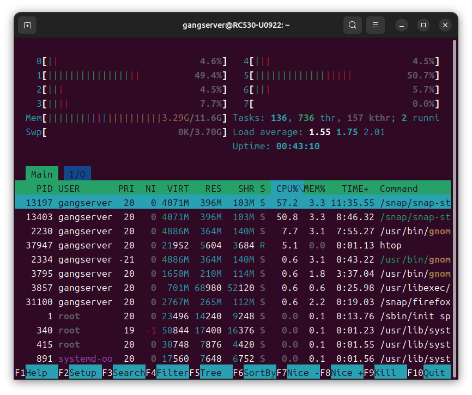Select root process row PID 340
The image size is (472, 395).
[x=233, y=330]
